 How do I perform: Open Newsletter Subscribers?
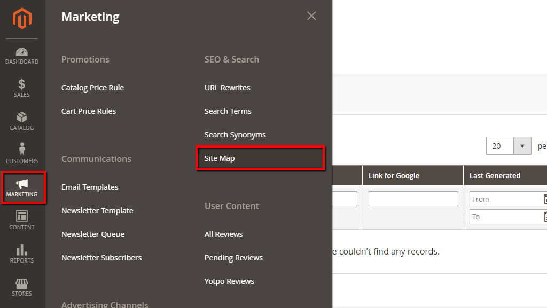click(101, 257)
